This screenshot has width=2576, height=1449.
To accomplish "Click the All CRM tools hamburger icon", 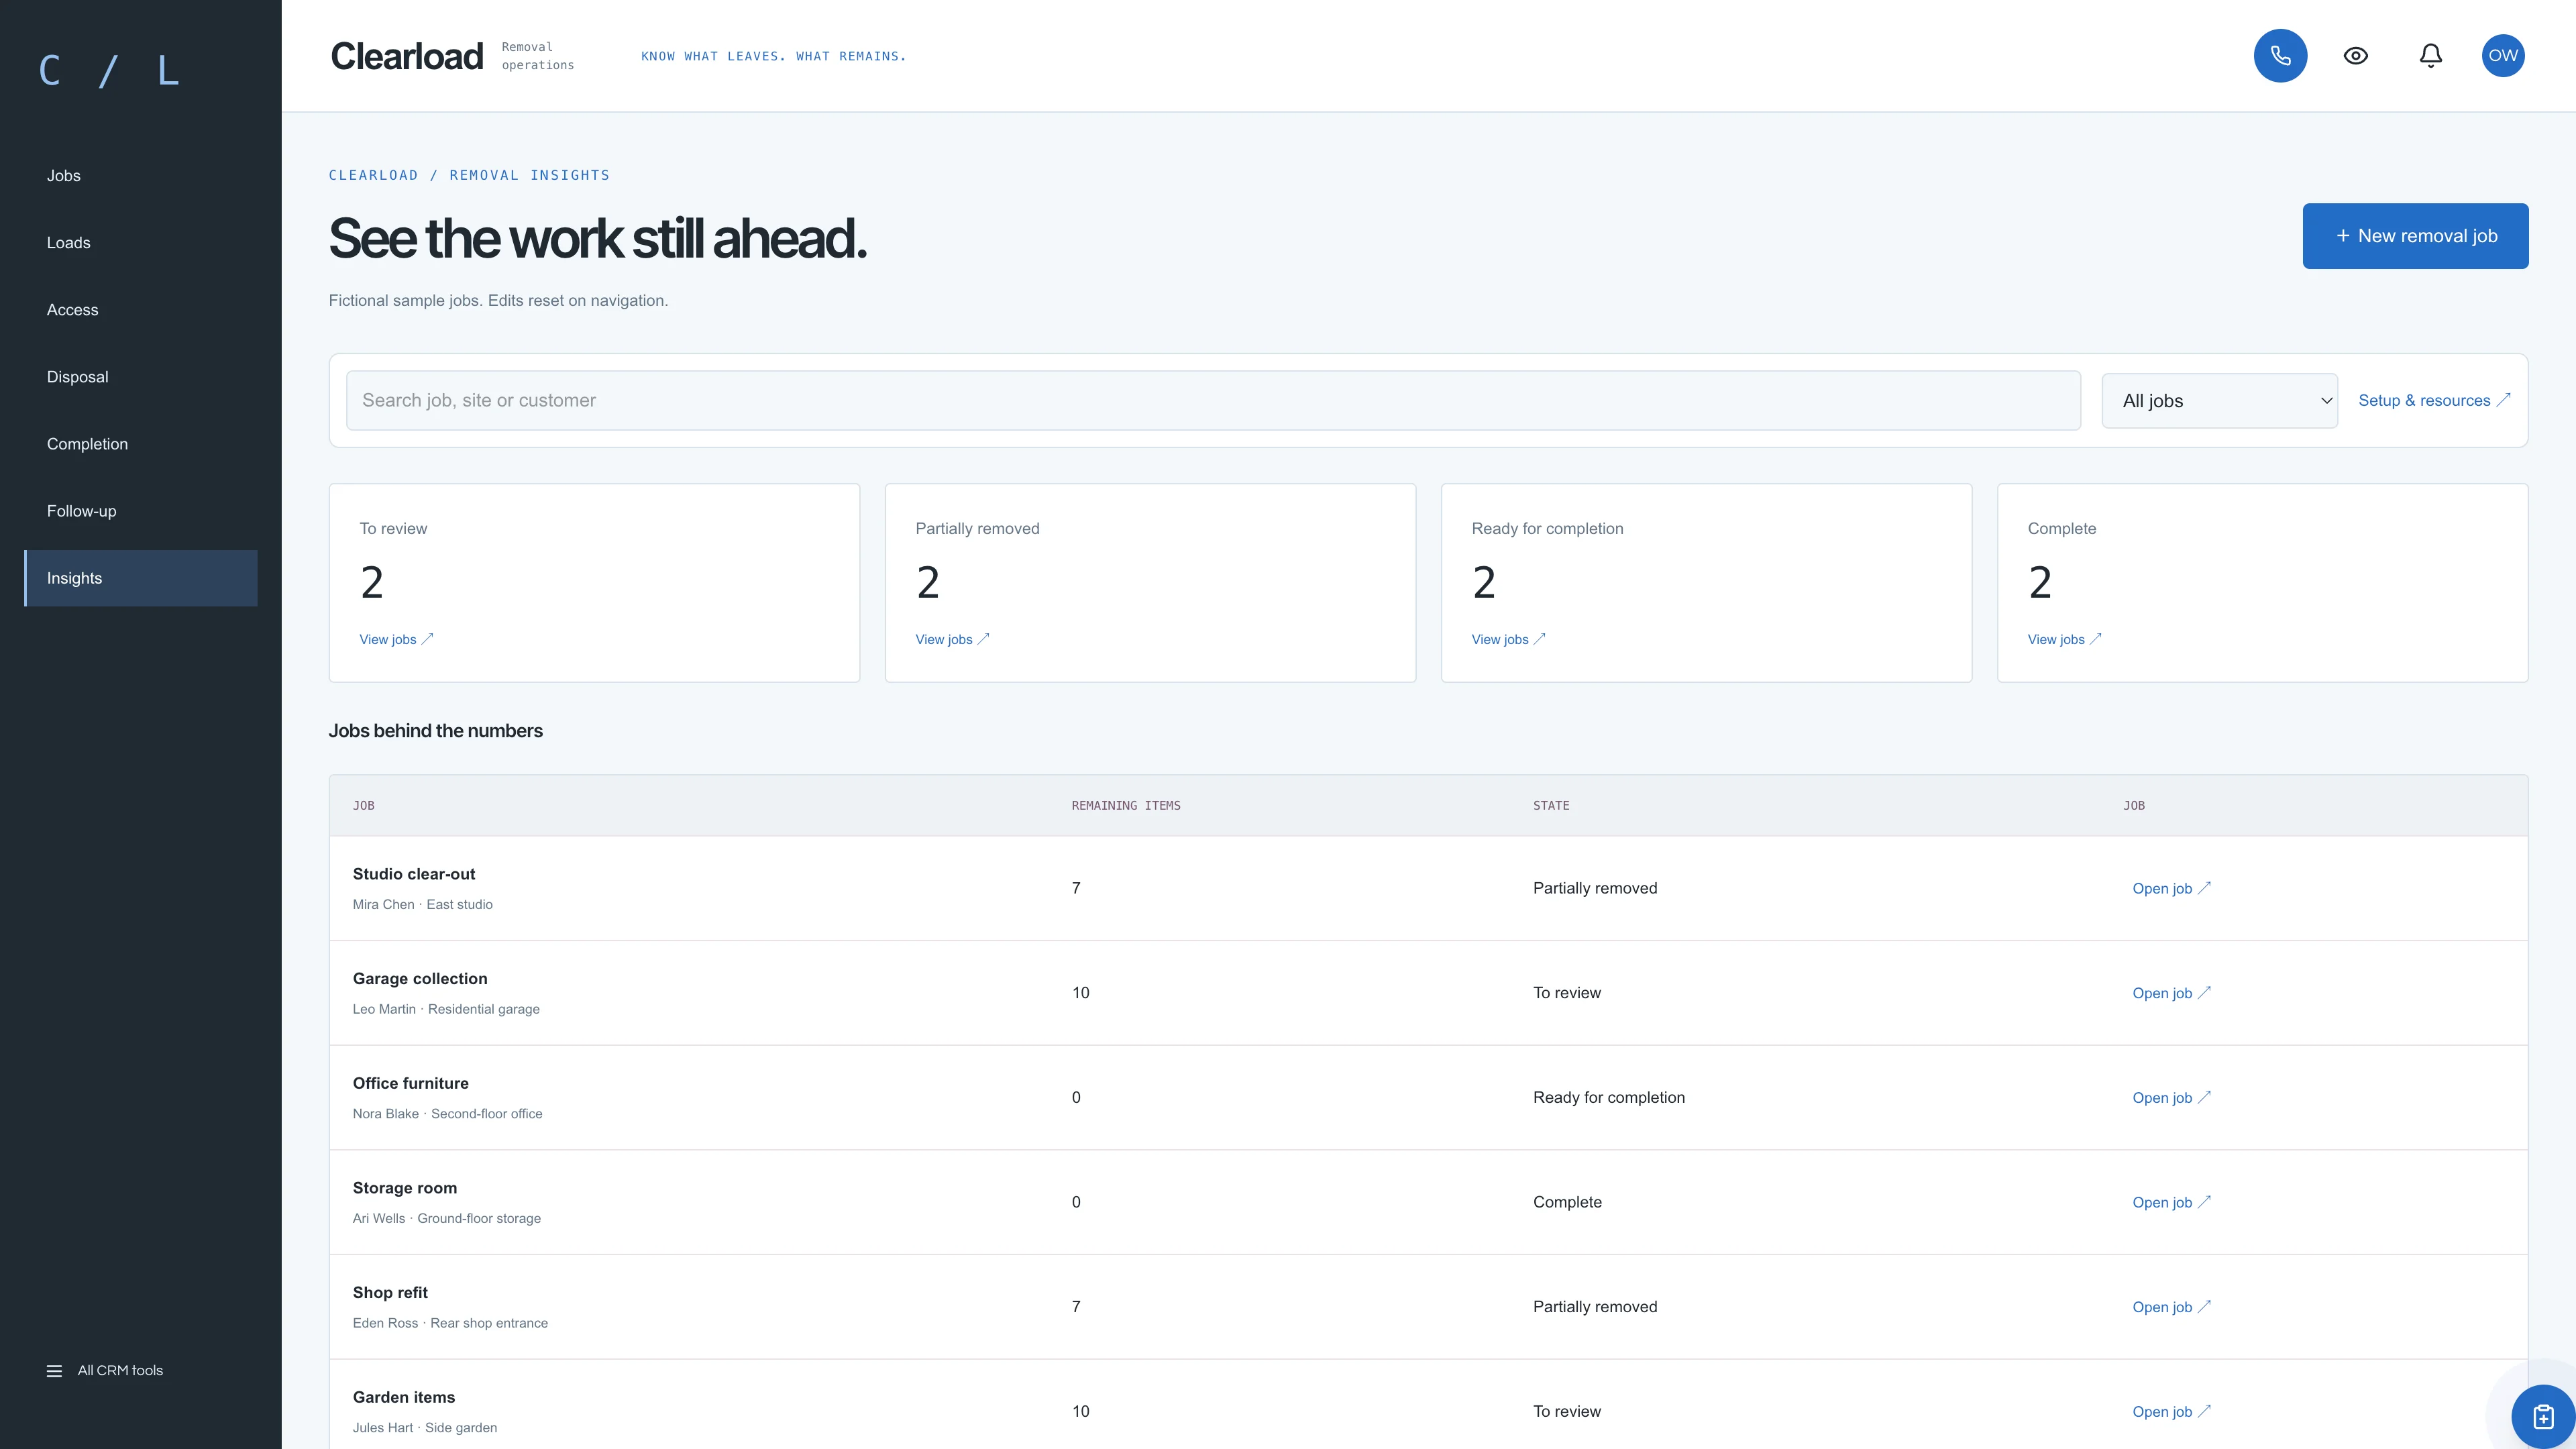I will coord(54,1371).
